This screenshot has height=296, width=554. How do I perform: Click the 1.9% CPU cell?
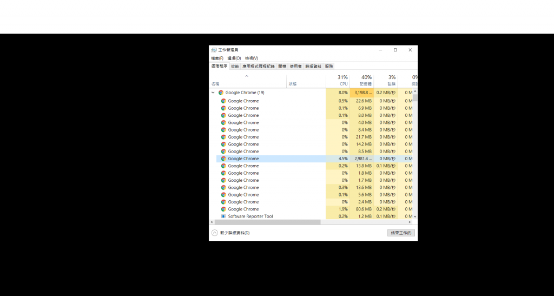point(338,209)
